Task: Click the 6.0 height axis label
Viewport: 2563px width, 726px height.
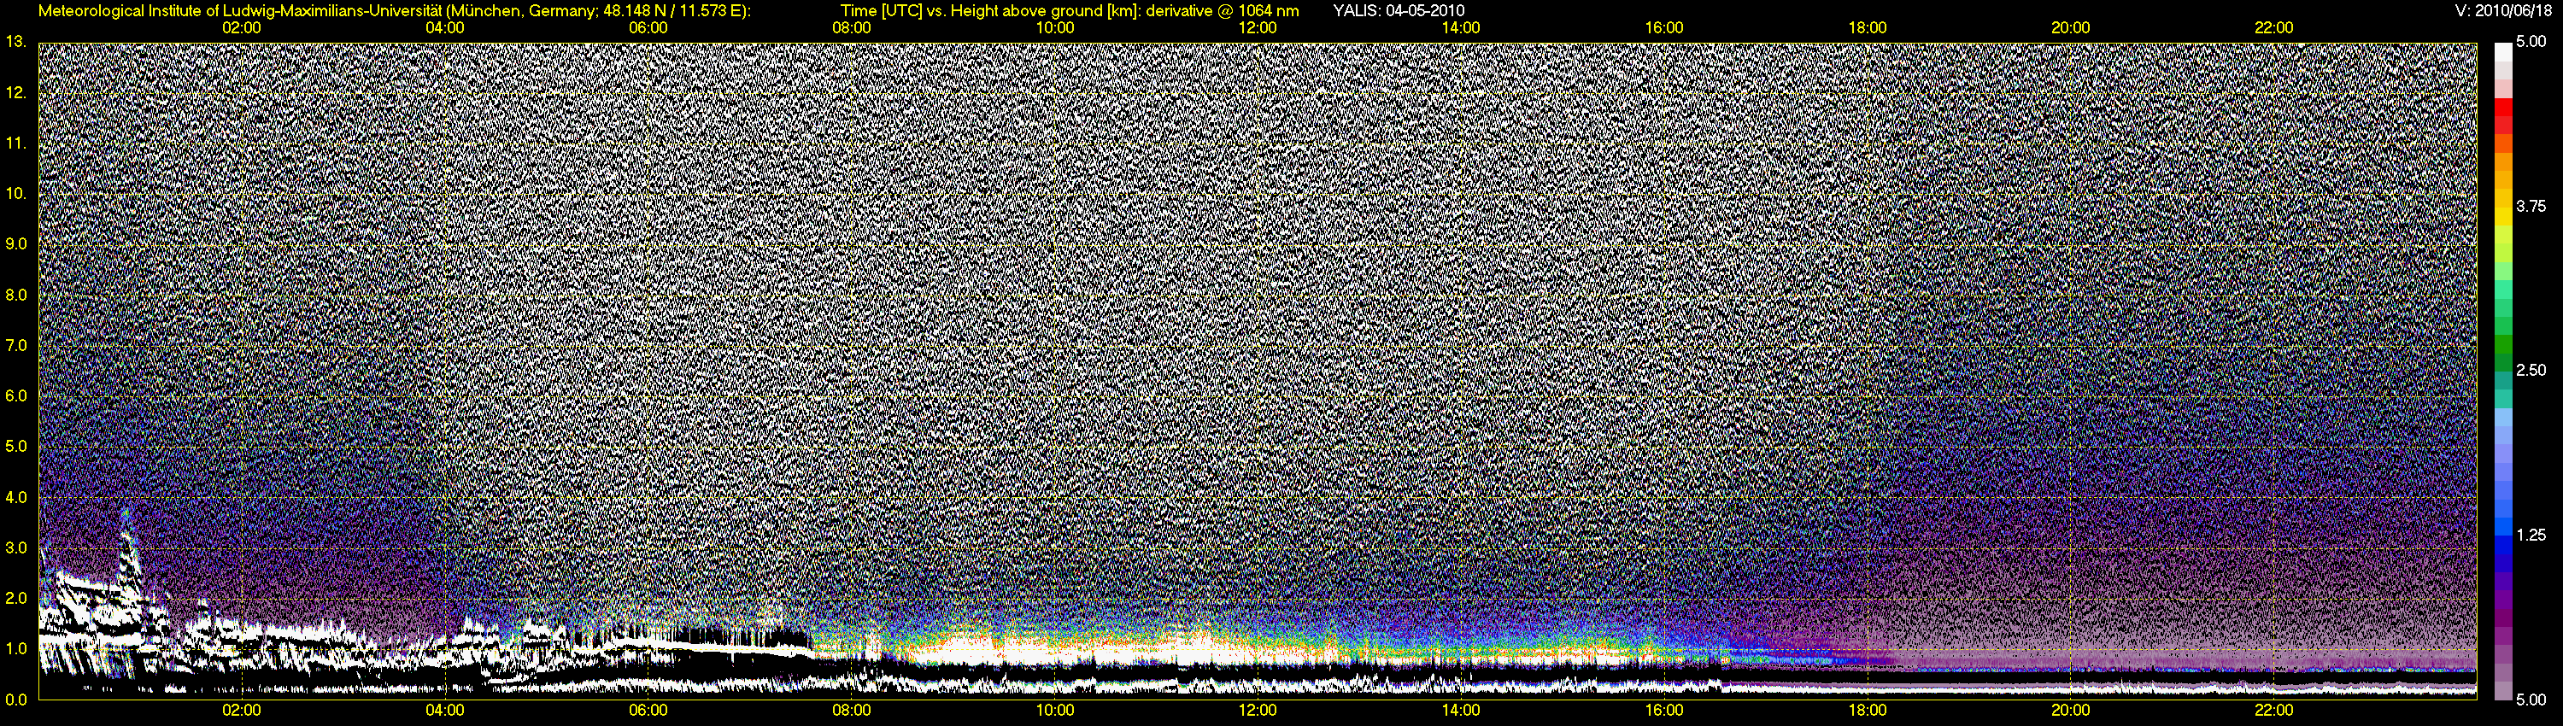Action: click(x=16, y=395)
